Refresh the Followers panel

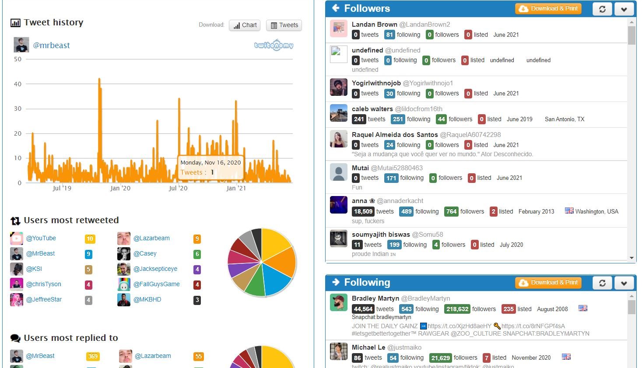pyautogui.click(x=602, y=8)
